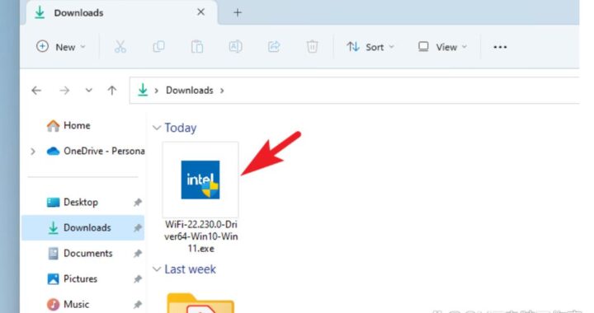Click the Copy icon in toolbar
Screen dimensions: 594x313
[158, 47]
